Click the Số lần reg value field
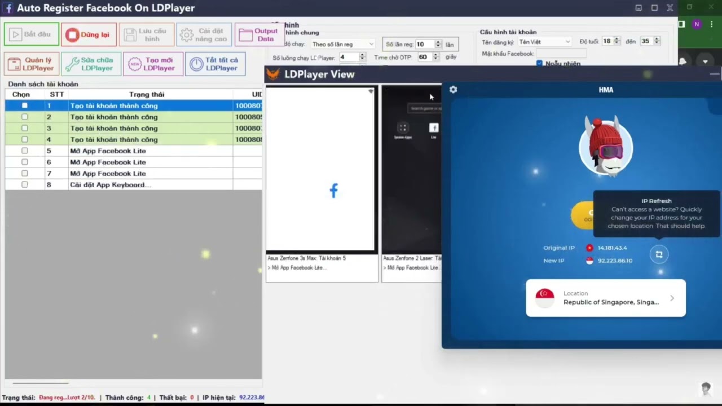The height and width of the screenshot is (406, 722). (x=425, y=44)
